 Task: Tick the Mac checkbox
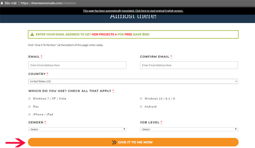point(30,107)
